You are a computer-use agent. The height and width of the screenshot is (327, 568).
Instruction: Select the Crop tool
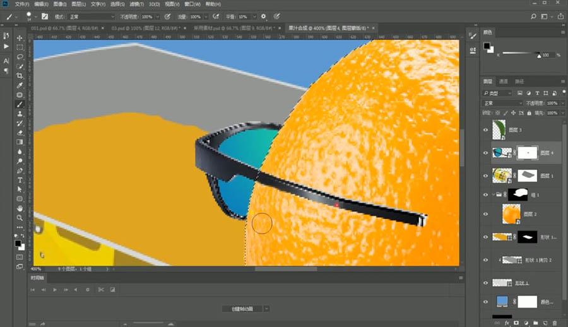(x=20, y=76)
